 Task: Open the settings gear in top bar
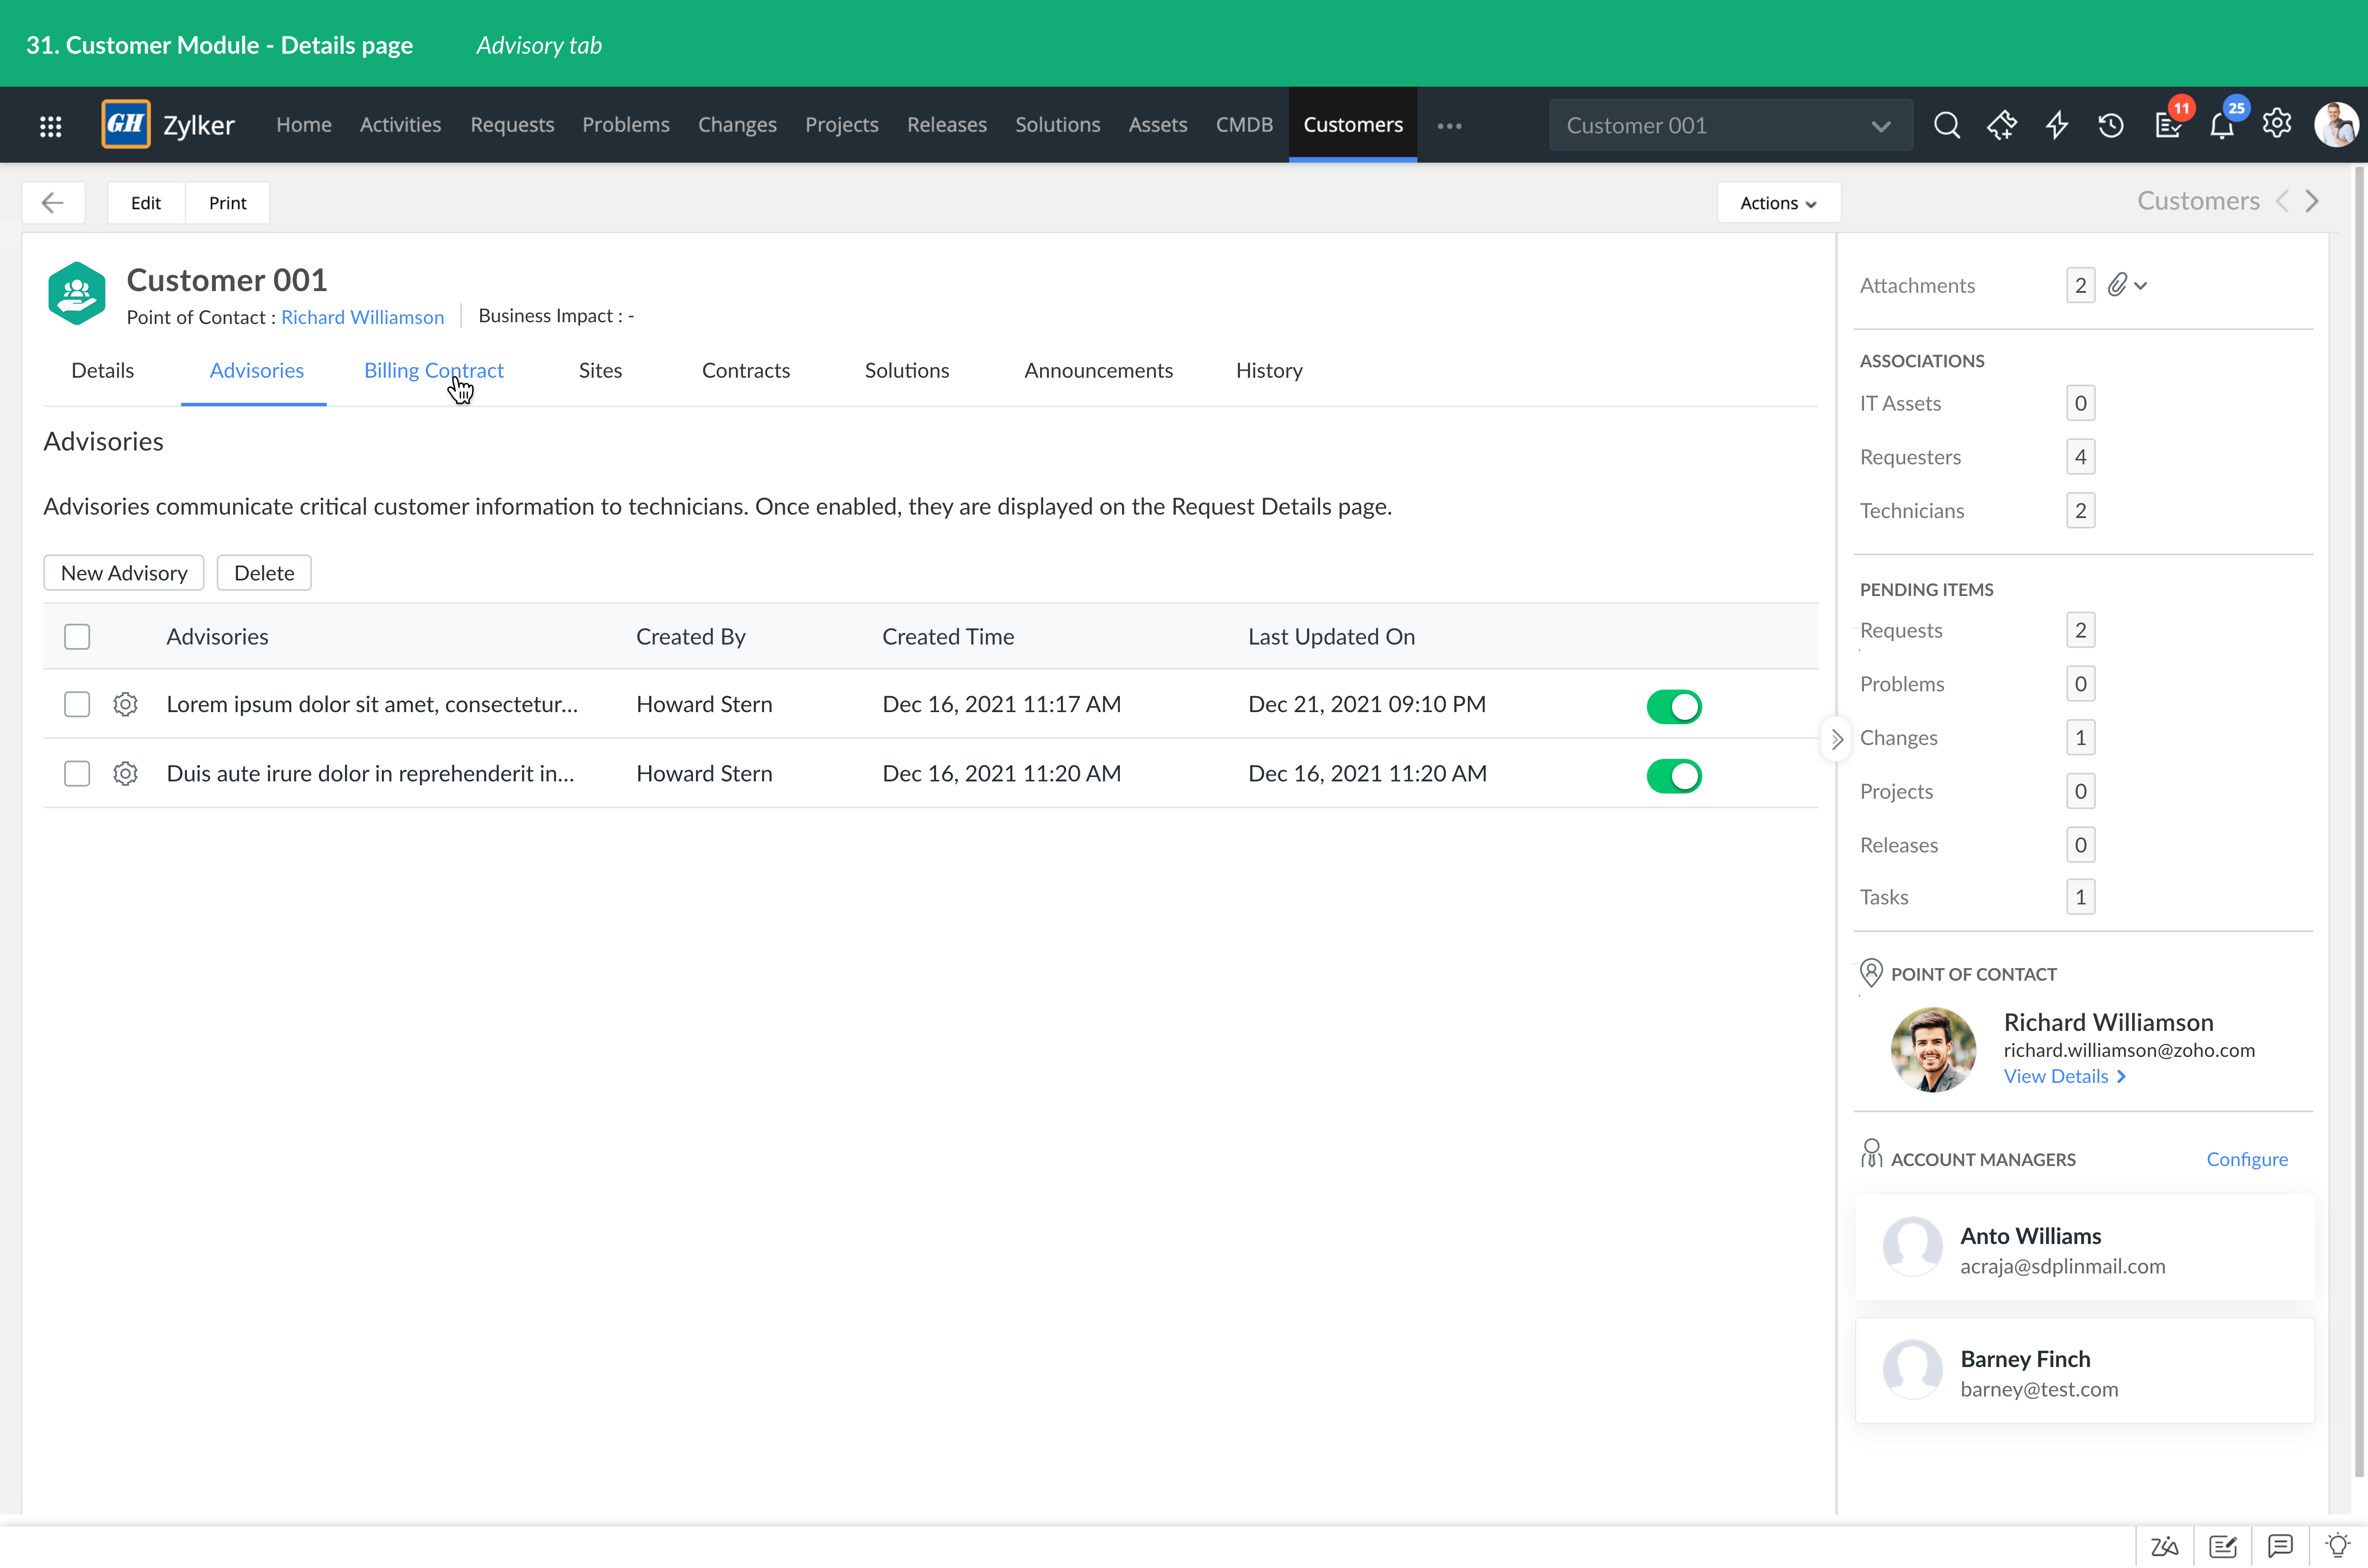click(x=2277, y=124)
